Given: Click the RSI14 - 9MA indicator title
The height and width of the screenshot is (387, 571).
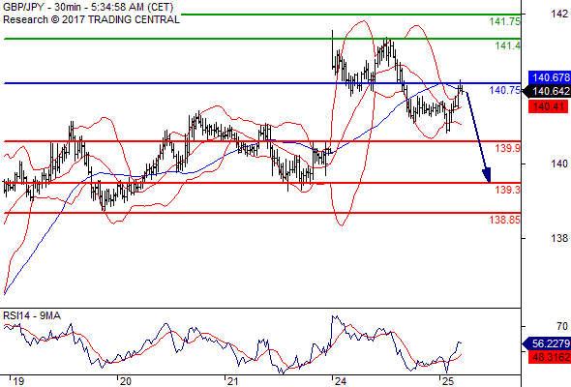Looking at the screenshot, I should 32,315.
